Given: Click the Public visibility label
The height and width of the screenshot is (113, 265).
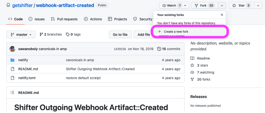Looking at the screenshot, I should click(102, 5).
